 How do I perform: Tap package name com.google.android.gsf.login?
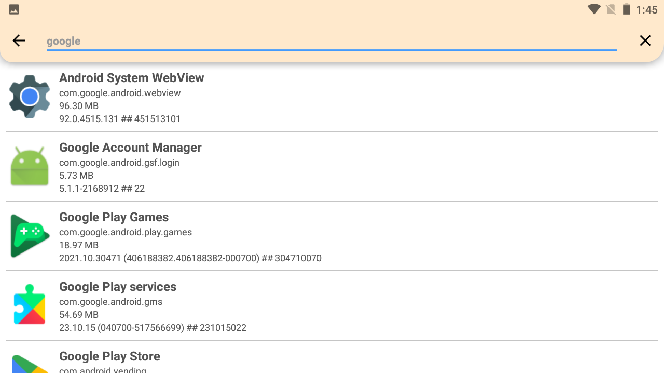pyautogui.click(x=119, y=163)
